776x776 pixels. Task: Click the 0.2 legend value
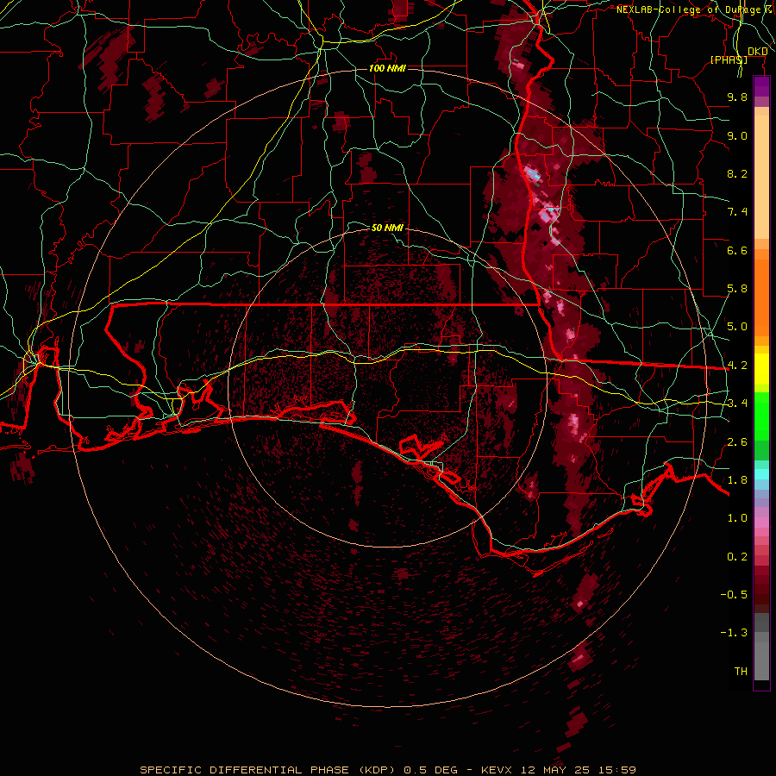[x=737, y=557]
